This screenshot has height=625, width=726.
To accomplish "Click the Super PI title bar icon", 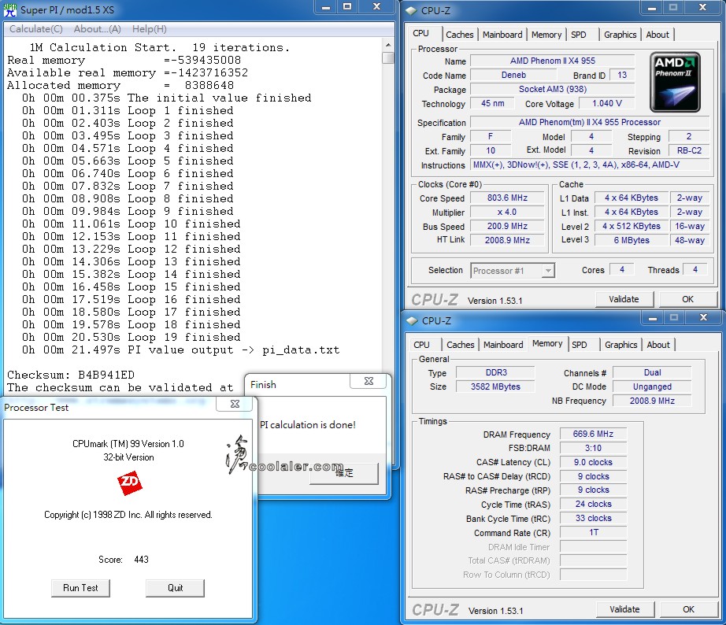I will (x=9, y=9).
